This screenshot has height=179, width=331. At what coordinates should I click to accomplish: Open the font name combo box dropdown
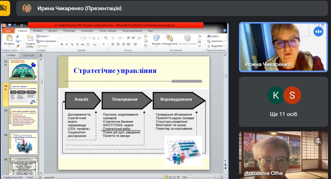pos(81,38)
